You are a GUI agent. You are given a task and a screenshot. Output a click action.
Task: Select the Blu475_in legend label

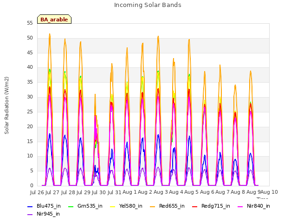click(49, 206)
